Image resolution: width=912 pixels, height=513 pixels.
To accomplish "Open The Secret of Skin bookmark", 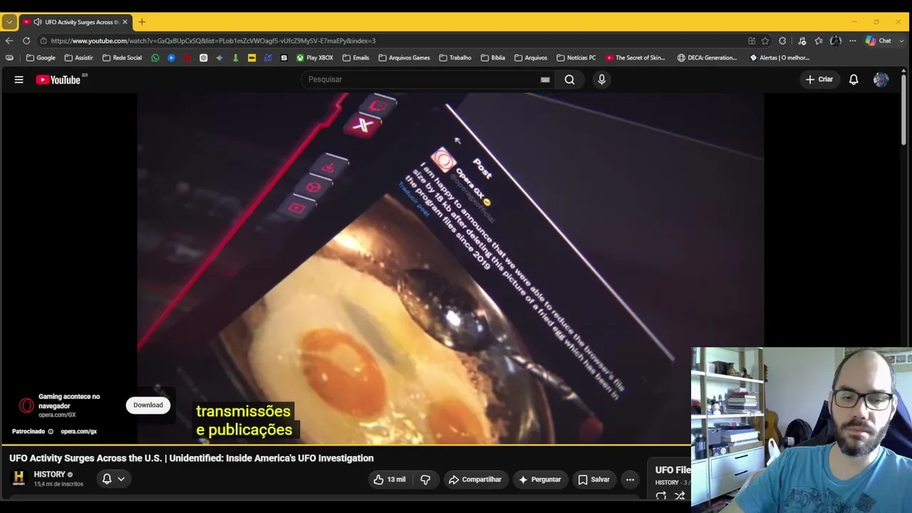I will 636,58.
